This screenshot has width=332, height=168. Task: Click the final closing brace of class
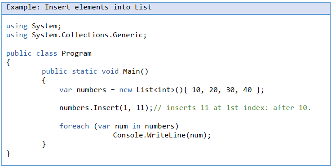coord(8,153)
